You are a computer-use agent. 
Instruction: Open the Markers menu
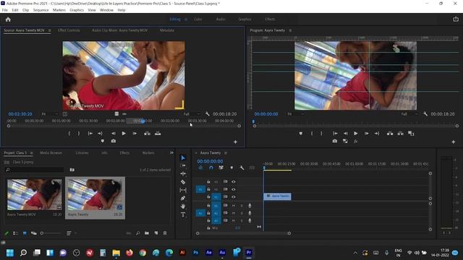tap(59, 10)
